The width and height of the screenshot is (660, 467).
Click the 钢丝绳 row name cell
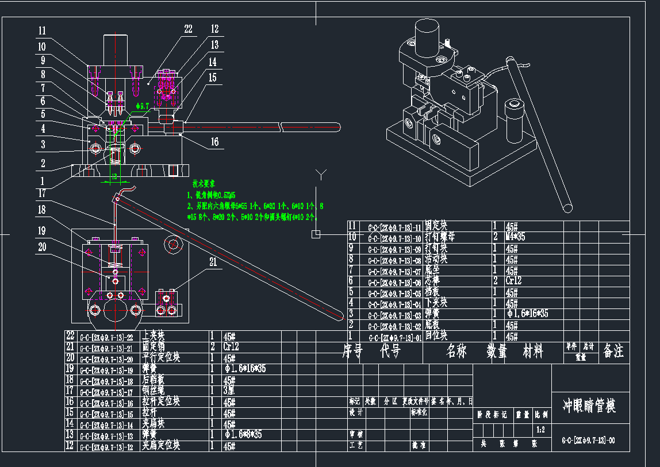(x=154, y=391)
